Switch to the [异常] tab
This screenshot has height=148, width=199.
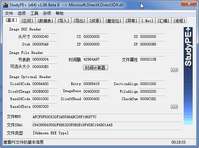[131, 21]
